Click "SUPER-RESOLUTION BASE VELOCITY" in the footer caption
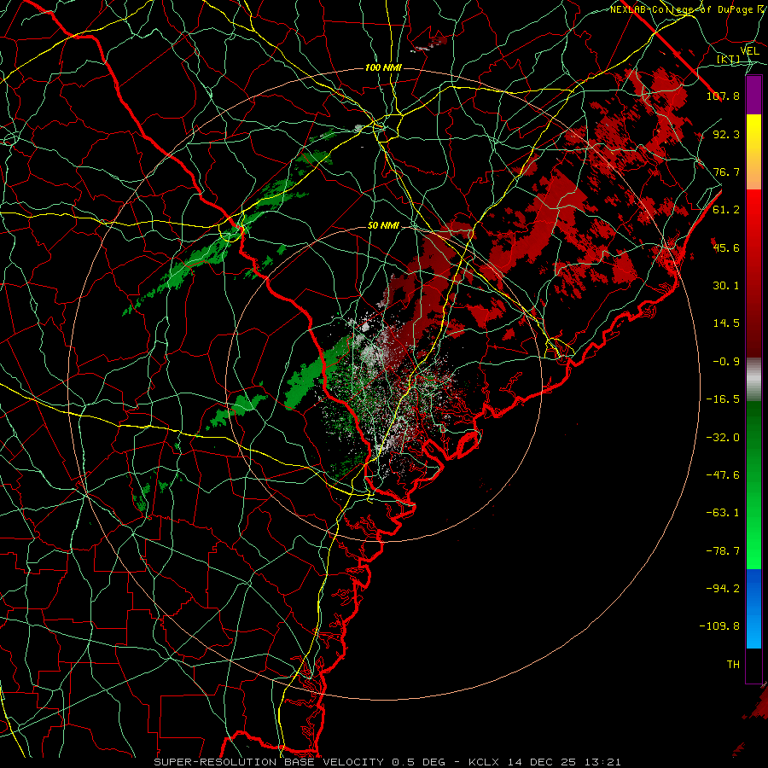Viewport: 768px width, 768px height. (x=269, y=762)
